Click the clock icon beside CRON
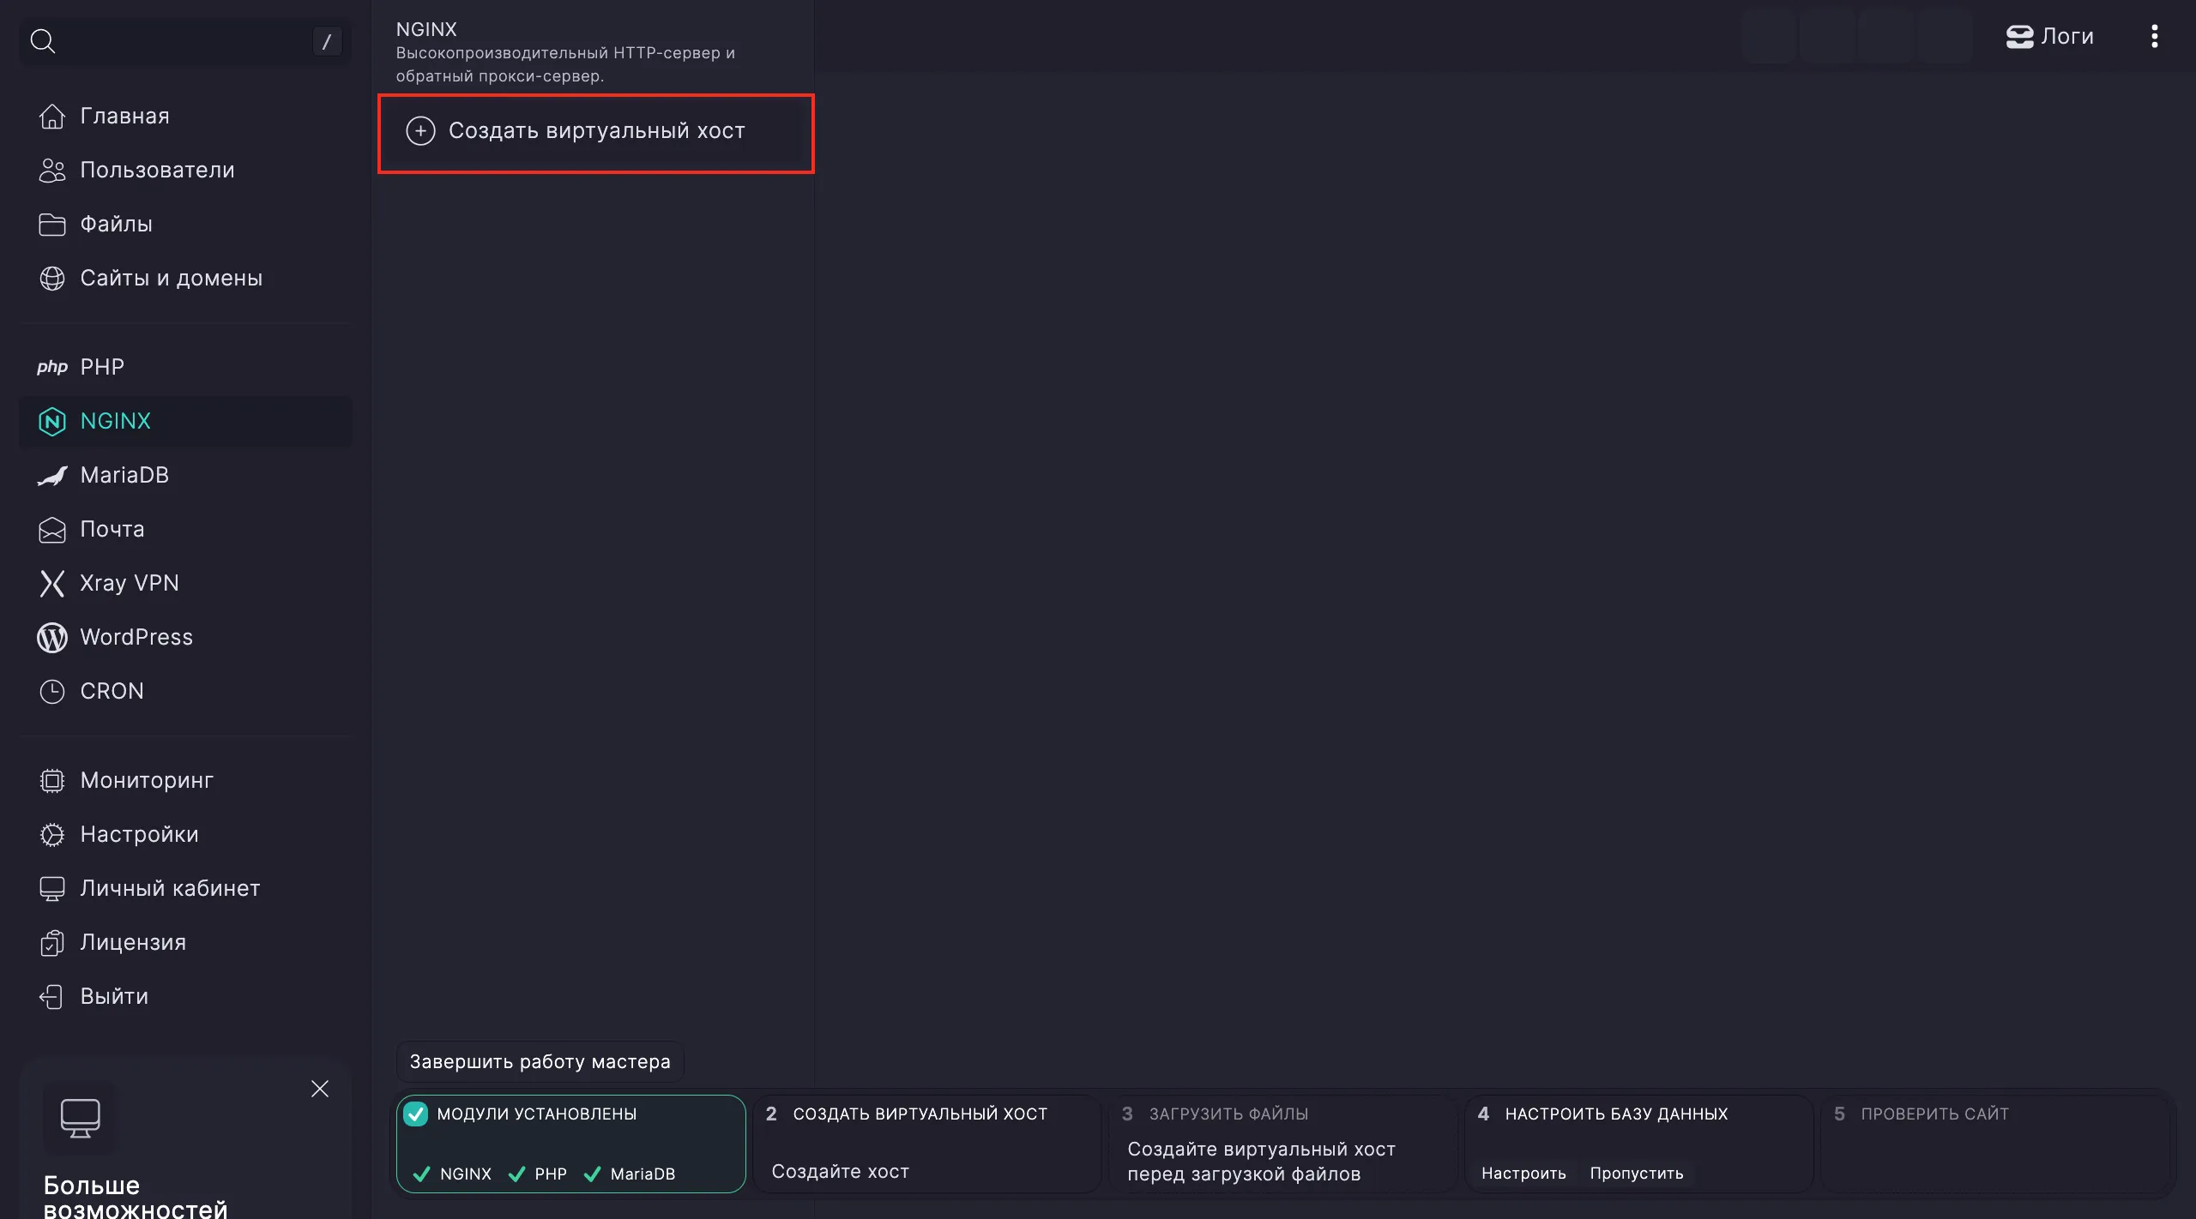 [x=51, y=691]
